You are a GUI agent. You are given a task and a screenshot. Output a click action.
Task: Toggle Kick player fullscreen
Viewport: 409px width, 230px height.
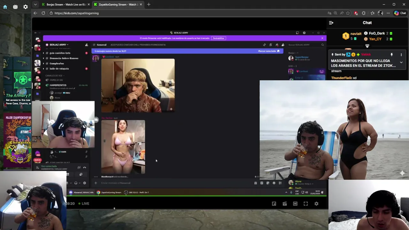pos(306,203)
